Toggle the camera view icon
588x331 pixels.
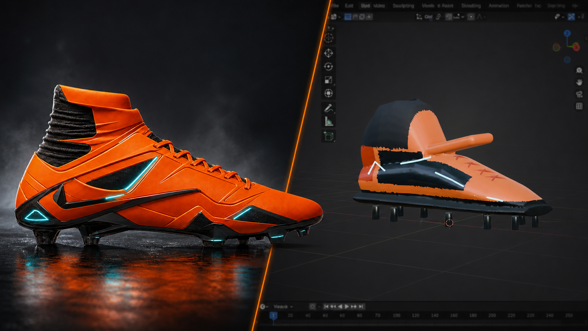pyautogui.click(x=579, y=94)
